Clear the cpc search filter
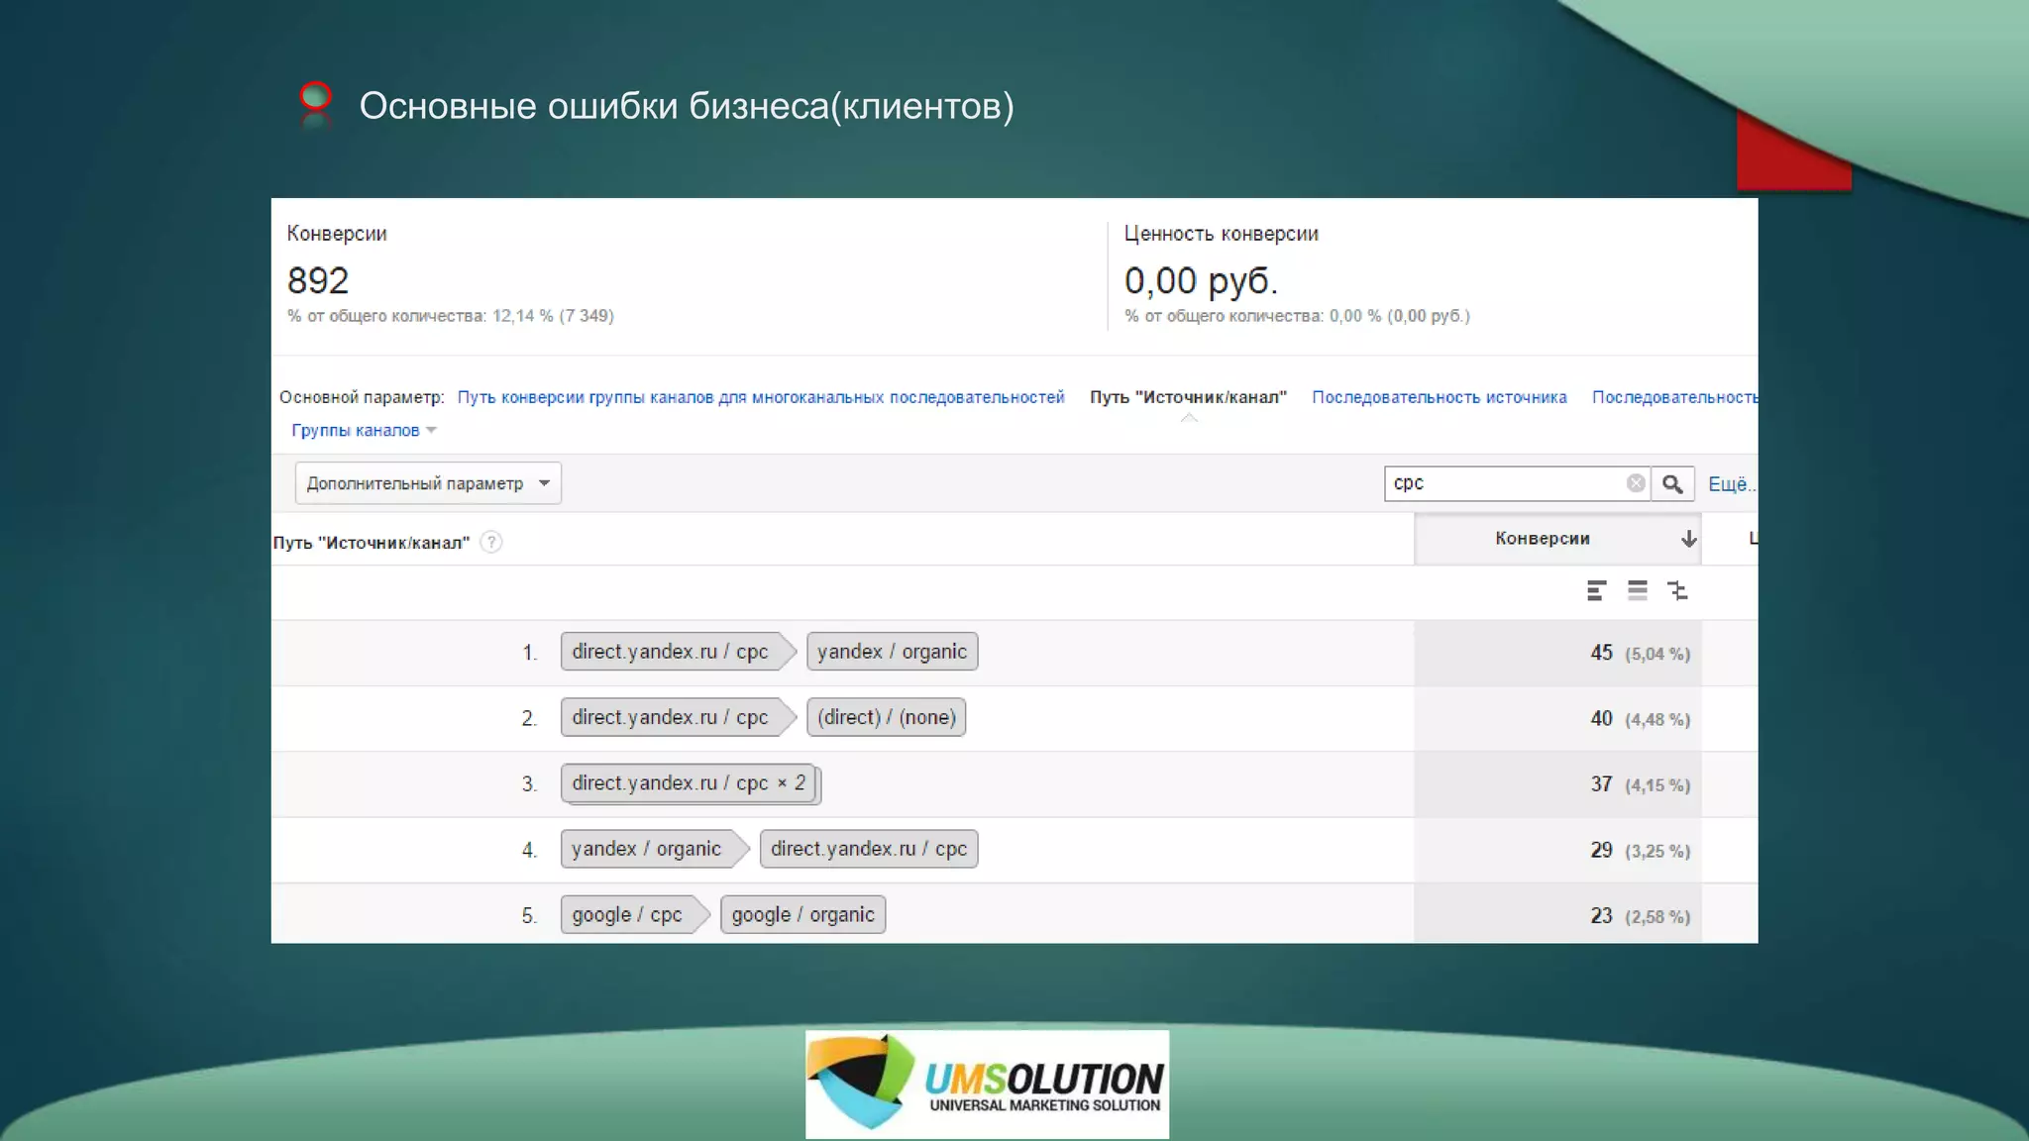Viewport: 2029px width, 1141px height. point(1636,483)
